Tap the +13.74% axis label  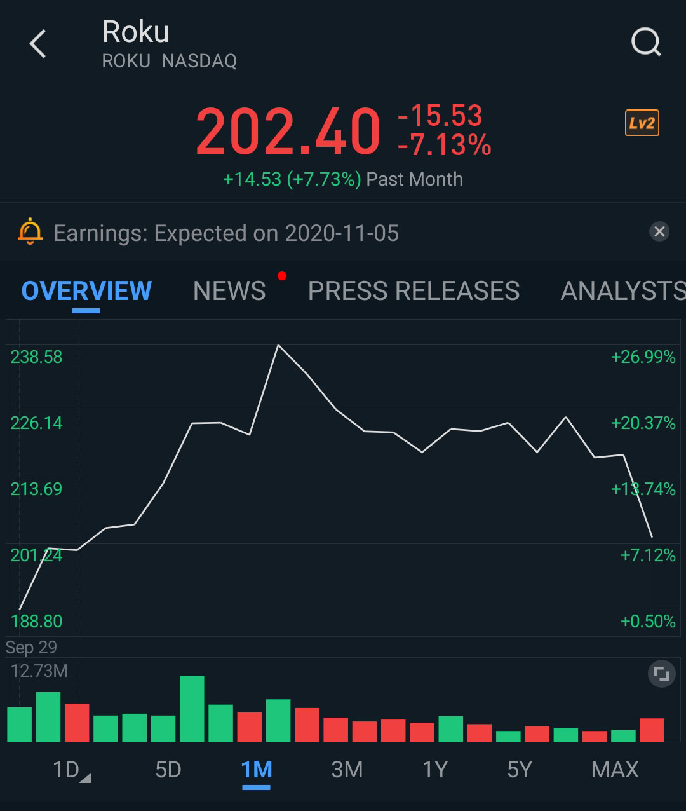(x=643, y=489)
